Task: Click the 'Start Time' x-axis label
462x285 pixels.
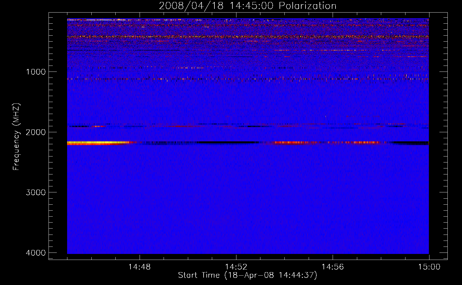Action: pyautogui.click(x=199, y=275)
